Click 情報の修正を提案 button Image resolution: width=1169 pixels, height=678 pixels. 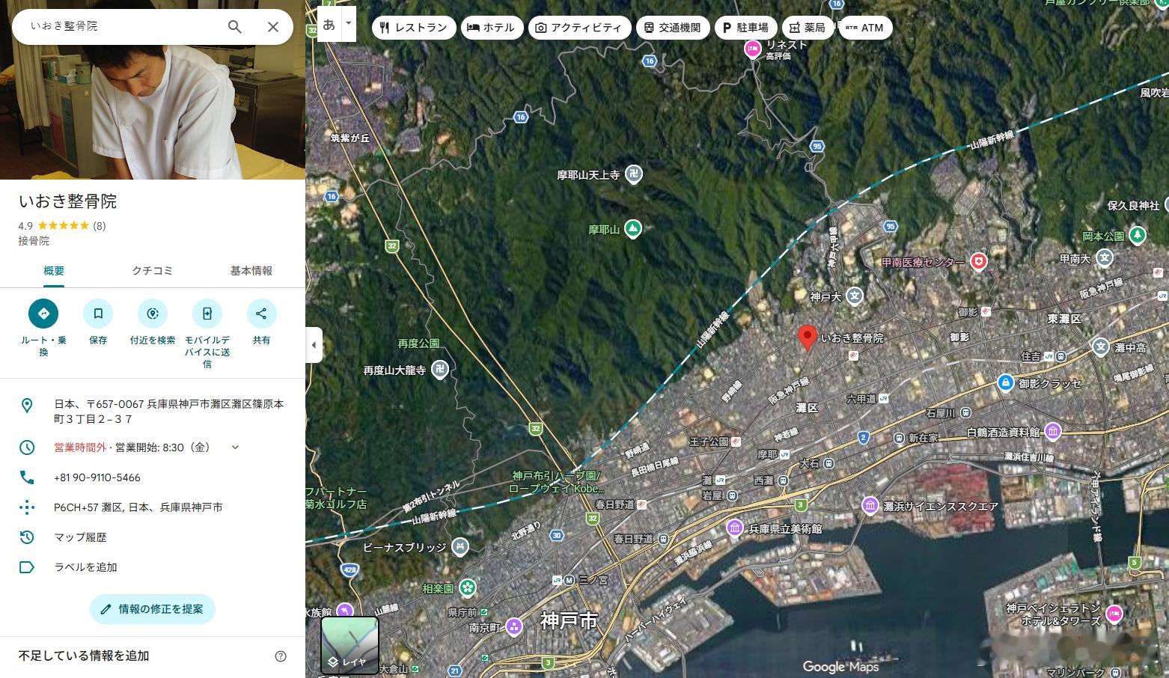(153, 609)
